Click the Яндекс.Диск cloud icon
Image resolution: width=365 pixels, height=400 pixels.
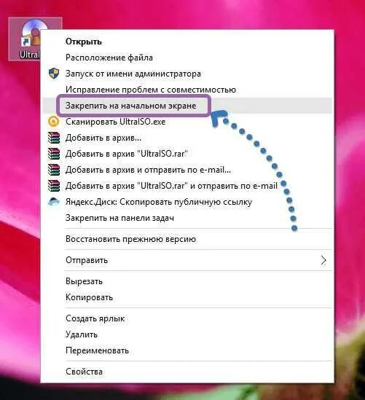tap(54, 202)
